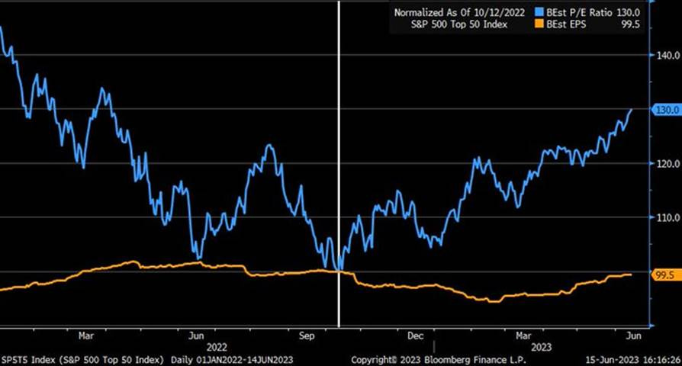
Task: Click the blue BEst P/E Ratio legend swatch
Action: tap(539, 12)
